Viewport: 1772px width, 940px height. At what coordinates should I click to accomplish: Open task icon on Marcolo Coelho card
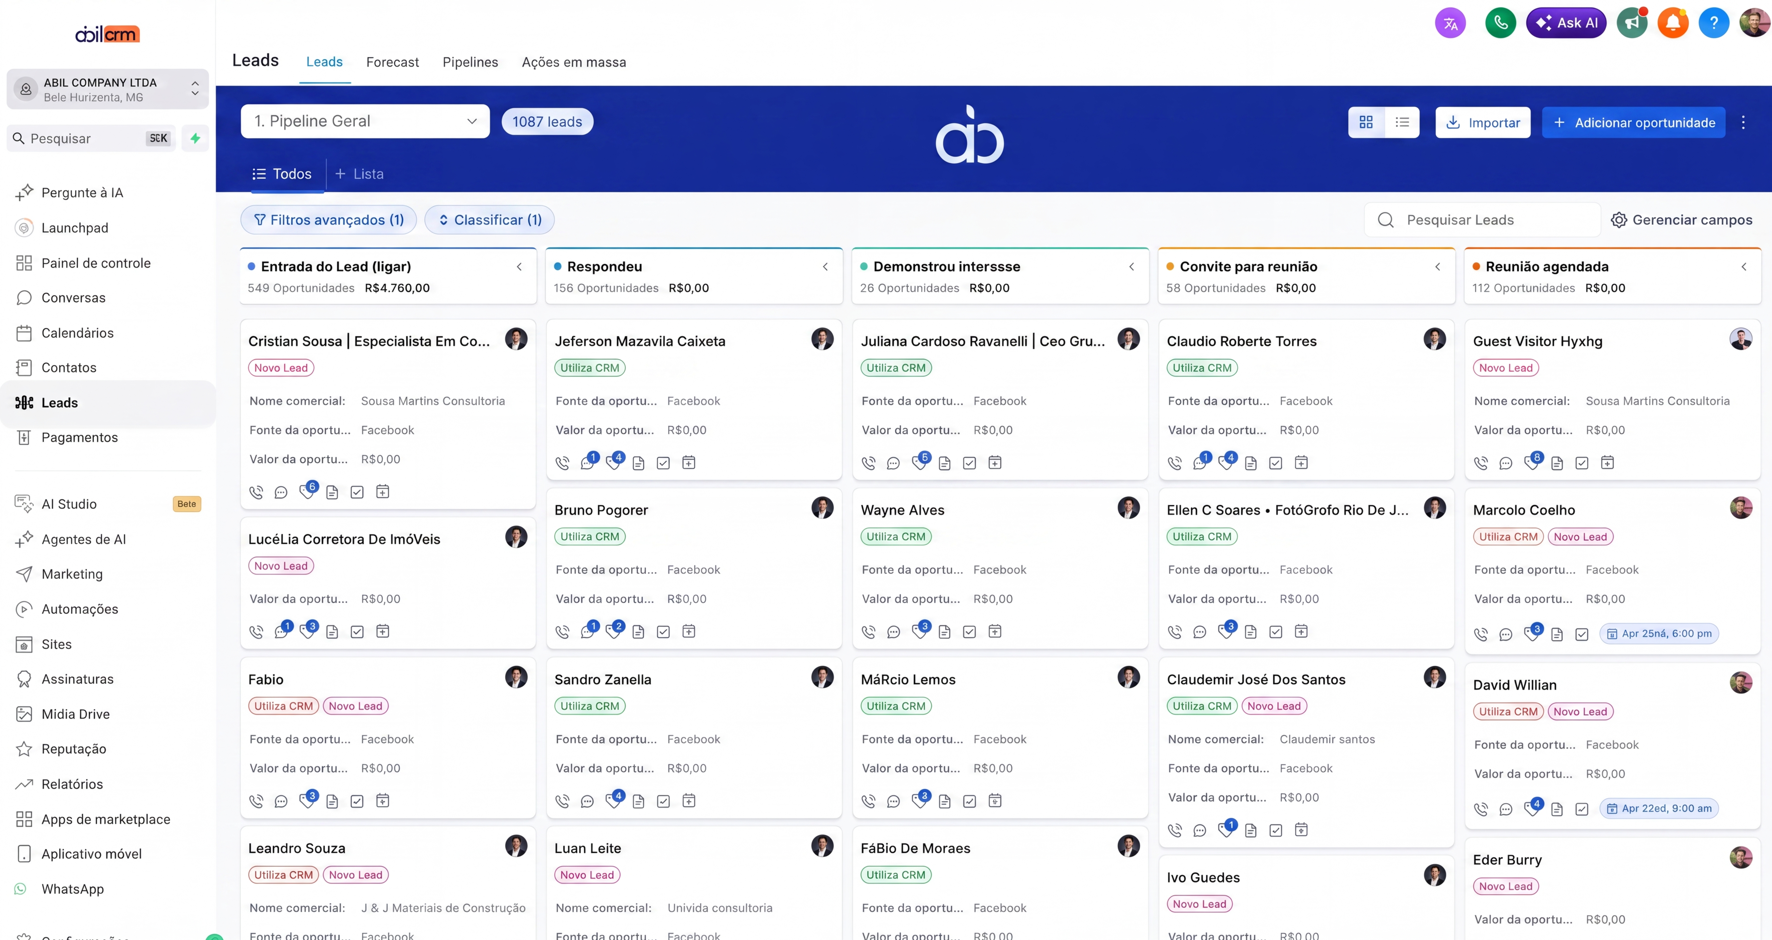point(1582,634)
